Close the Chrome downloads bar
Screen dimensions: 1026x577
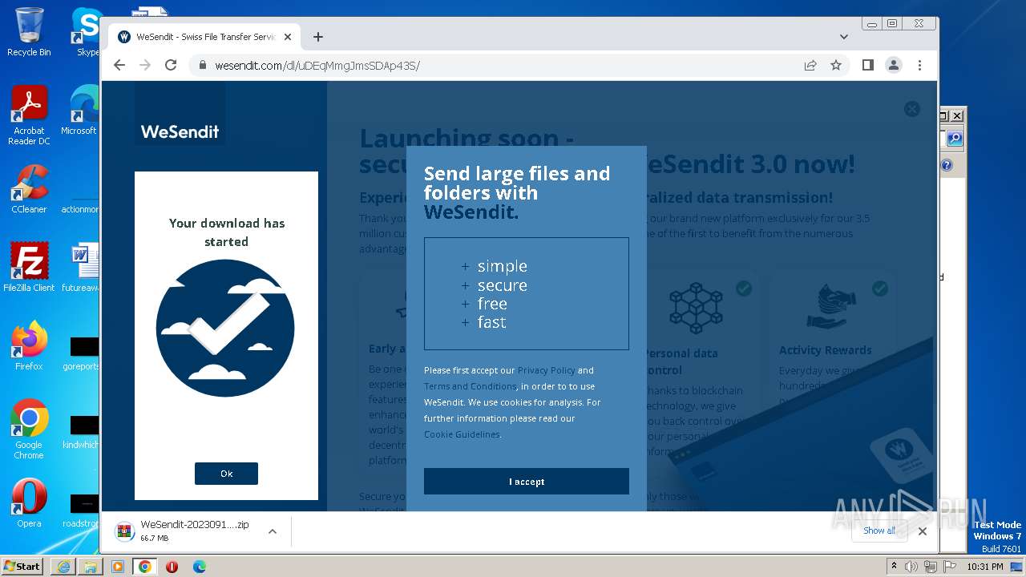coord(923,531)
